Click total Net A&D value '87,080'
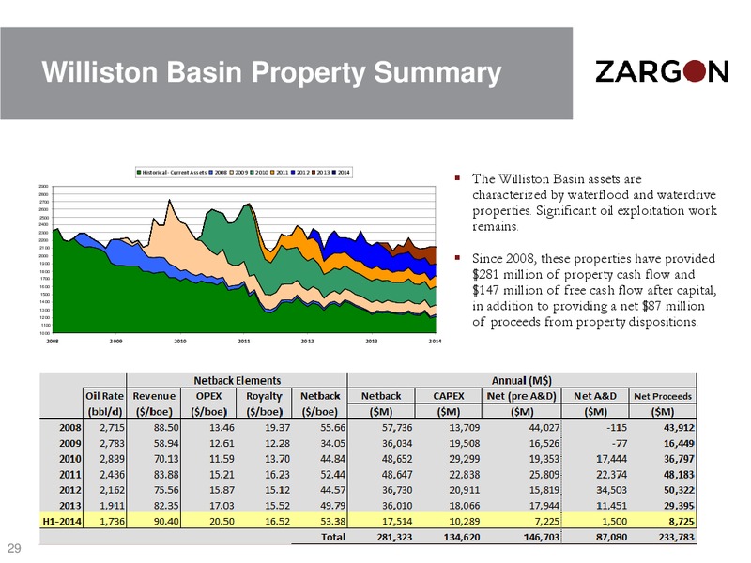The height and width of the screenshot is (563, 751). point(611,537)
